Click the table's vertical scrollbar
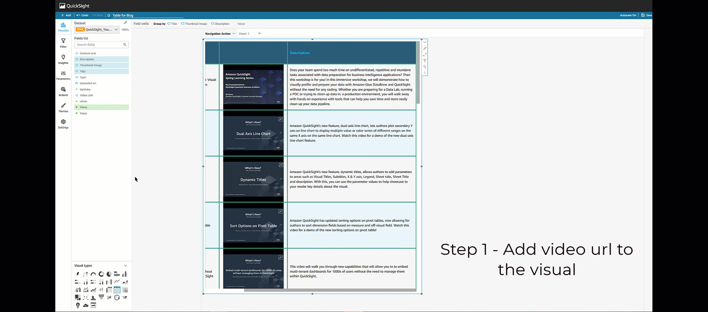The width and height of the screenshot is (708, 312). pos(418,73)
